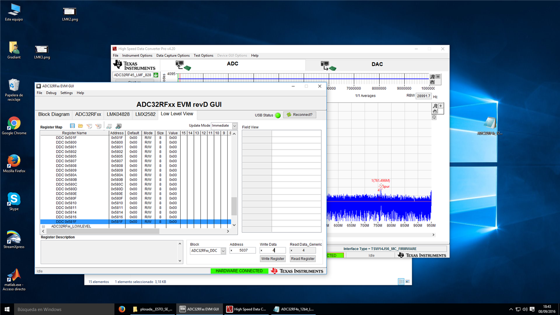Click the DAC icon in High Speed Data Converter
This screenshot has height=315, width=560.
pyautogui.click(x=328, y=66)
